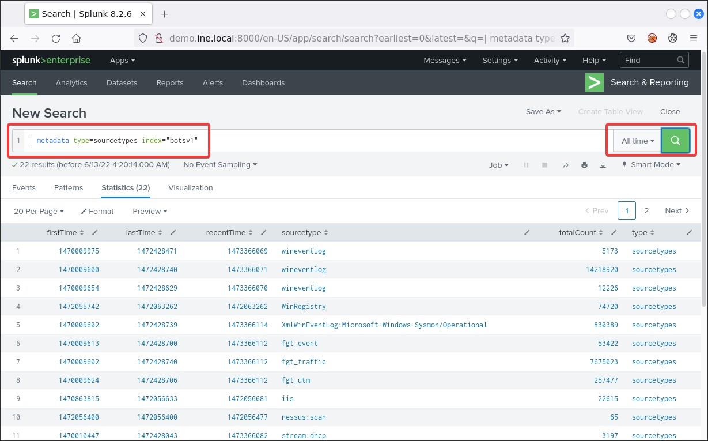Click the Export results download icon

pos(603,165)
